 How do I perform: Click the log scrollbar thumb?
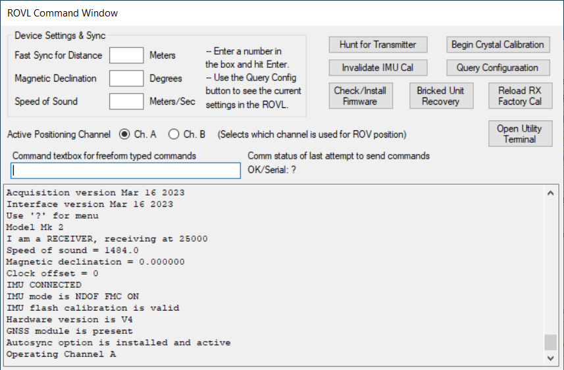coord(550,342)
